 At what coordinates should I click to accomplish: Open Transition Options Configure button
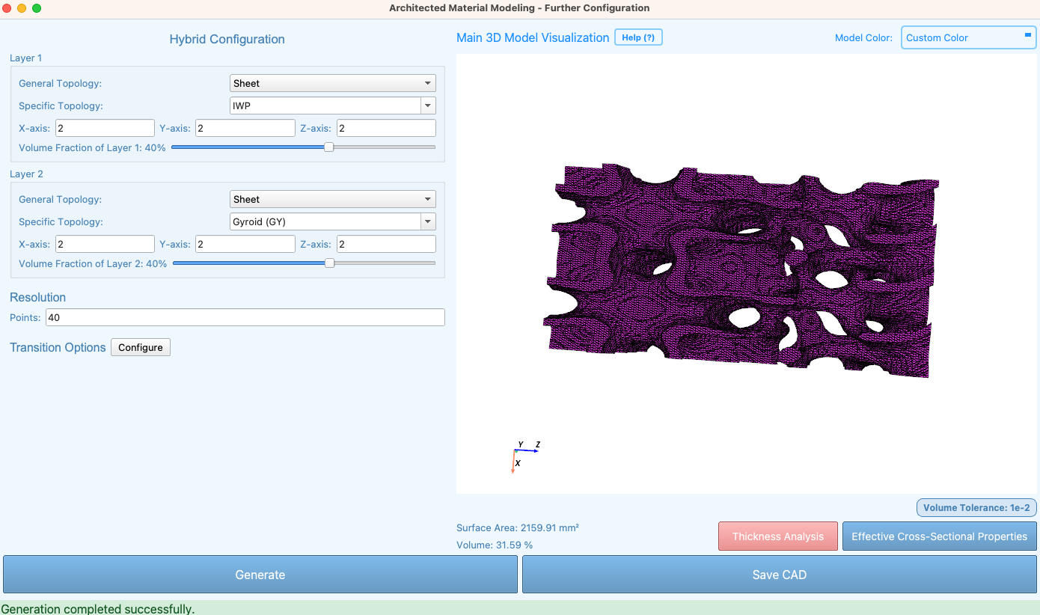click(x=141, y=347)
